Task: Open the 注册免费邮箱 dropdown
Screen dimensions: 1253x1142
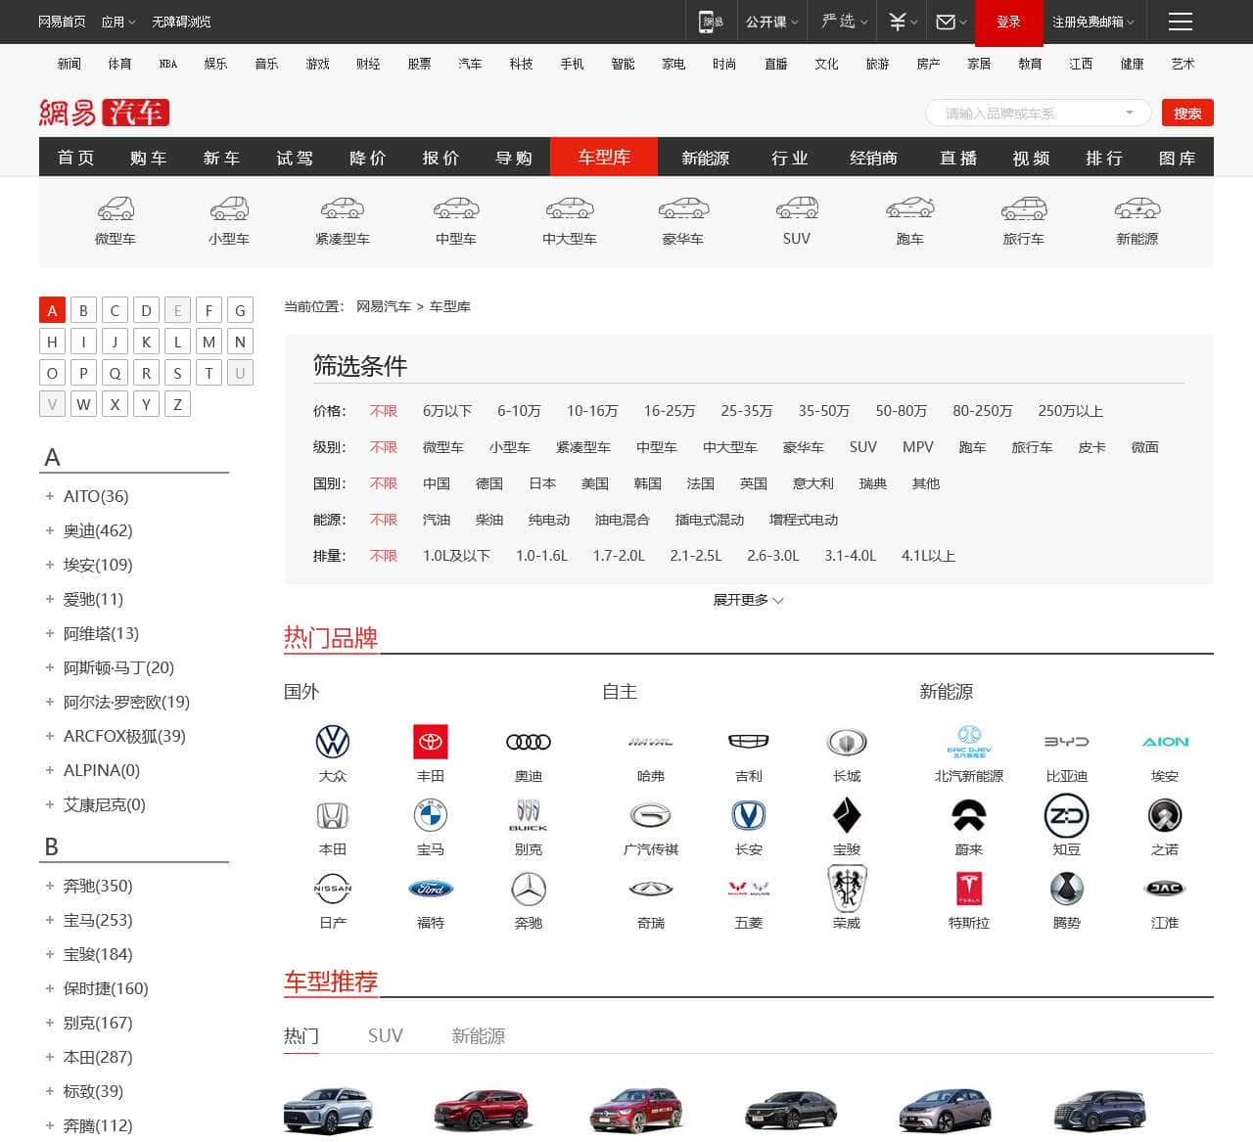Action: pos(1093,22)
